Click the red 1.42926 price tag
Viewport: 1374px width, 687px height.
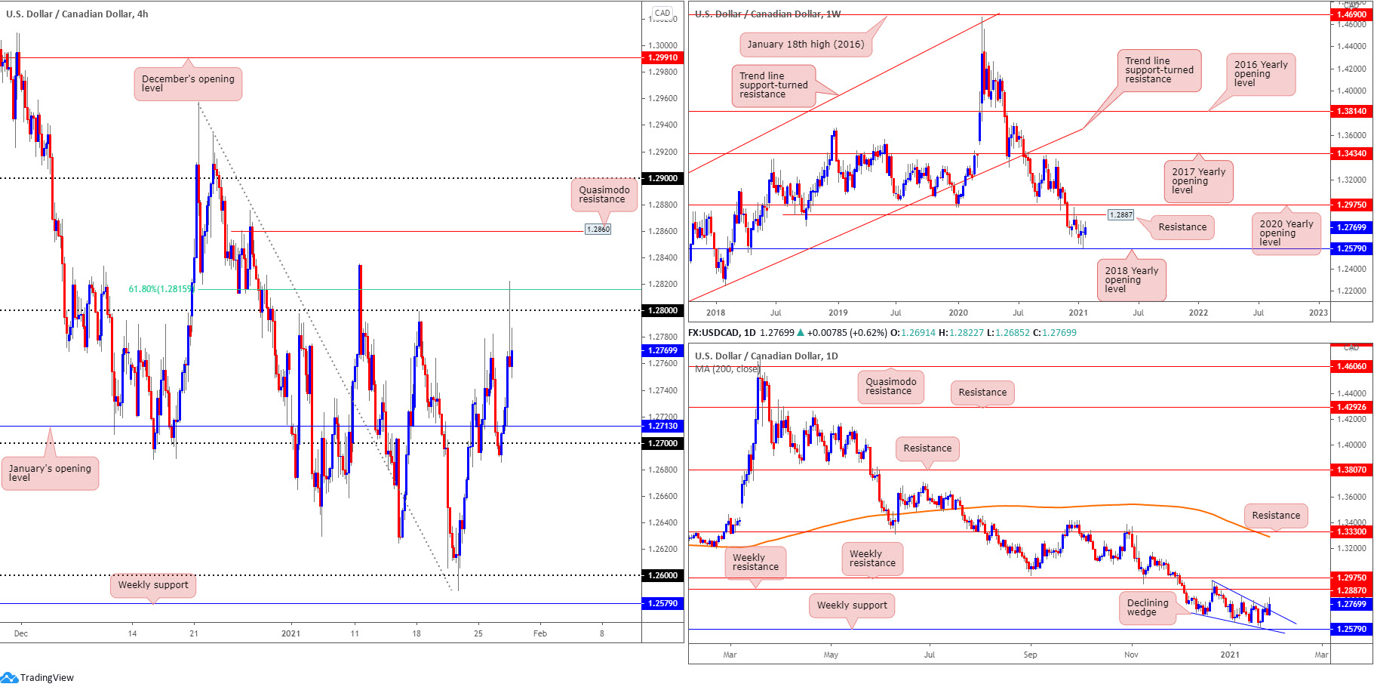pyautogui.click(x=1351, y=407)
